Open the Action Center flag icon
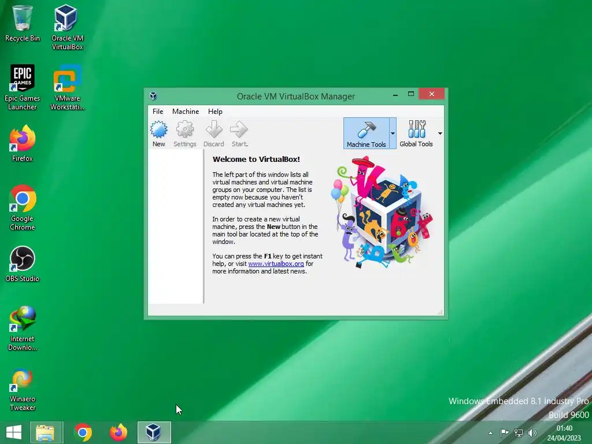592x444 pixels. click(x=504, y=432)
